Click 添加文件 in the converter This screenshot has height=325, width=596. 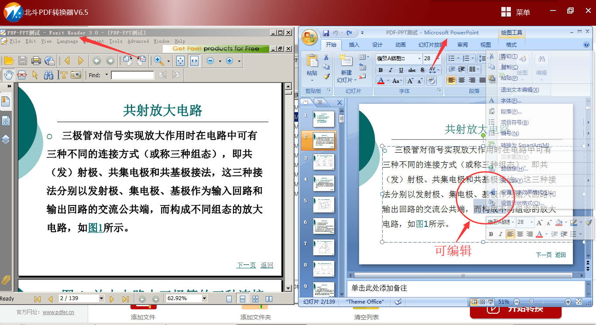click(x=143, y=317)
